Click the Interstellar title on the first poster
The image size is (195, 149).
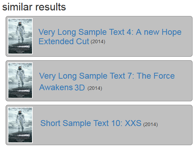(20, 47)
